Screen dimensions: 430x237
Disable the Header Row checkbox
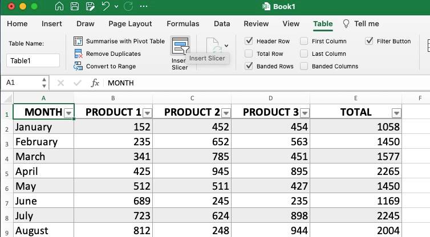click(x=249, y=41)
